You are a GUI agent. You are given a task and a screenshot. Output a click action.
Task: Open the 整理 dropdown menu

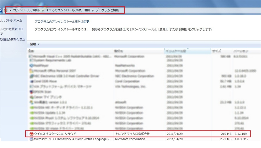35,44
